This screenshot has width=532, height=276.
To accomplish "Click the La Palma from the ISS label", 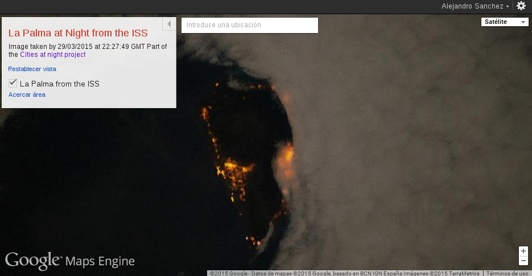I will 60,84.
